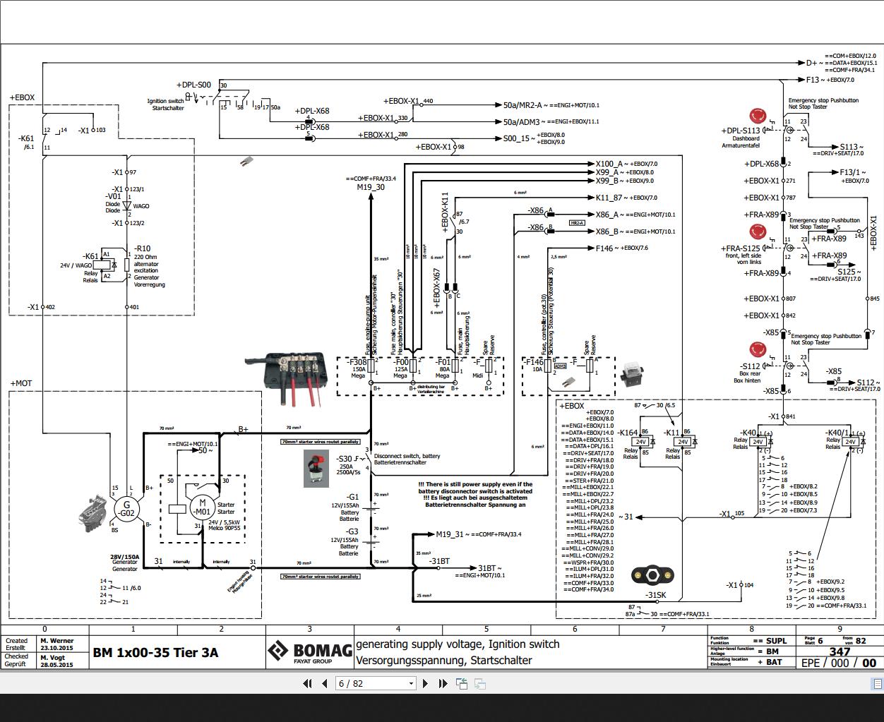The image size is (884, 722).
Task: Advance to the next page arrow
Action: click(425, 683)
